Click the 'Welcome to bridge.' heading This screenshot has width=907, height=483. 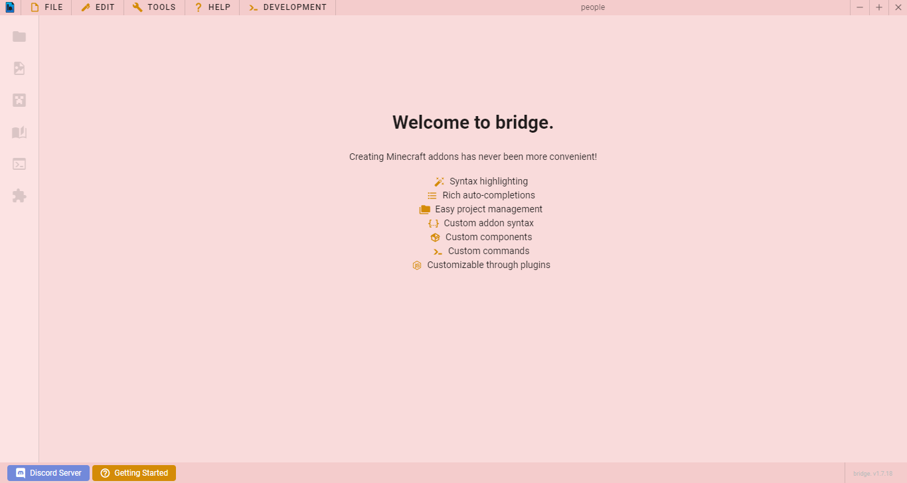point(473,123)
